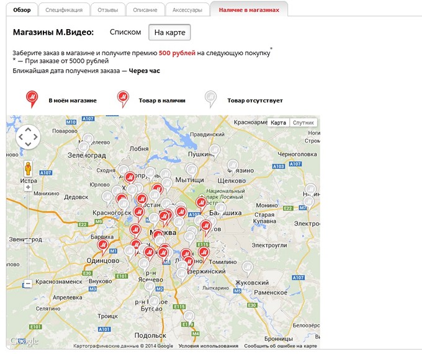Click the grey pin above Подольск
The height and width of the screenshot is (354, 422).
(189, 317)
